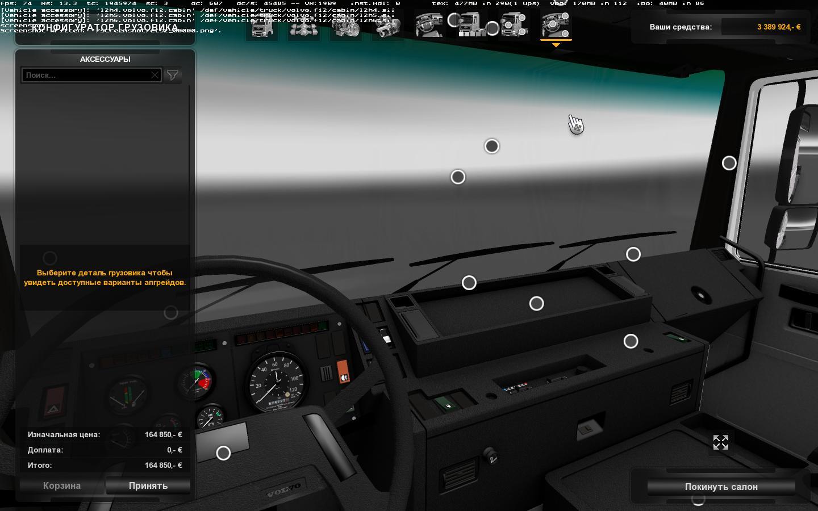
Task: Pick the accessory slot beside the right door mirror
Action: pyautogui.click(x=729, y=164)
